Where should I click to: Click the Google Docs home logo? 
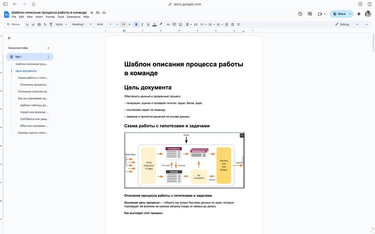tap(7, 14)
